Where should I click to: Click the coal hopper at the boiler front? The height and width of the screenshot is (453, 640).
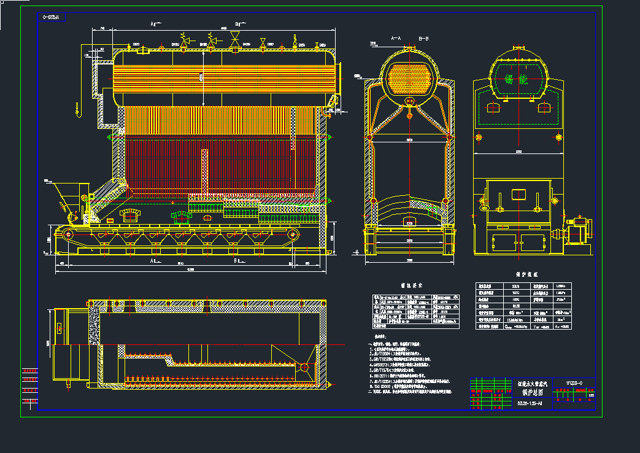pyautogui.click(x=69, y=192)
